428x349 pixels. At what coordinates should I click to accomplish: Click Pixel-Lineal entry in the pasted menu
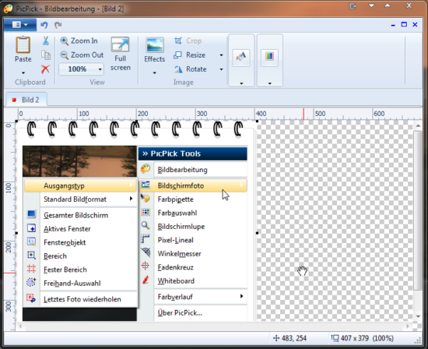point(176,240)
